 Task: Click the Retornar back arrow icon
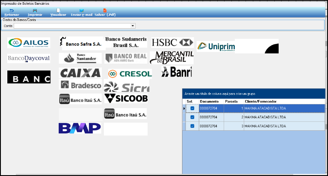[x=12, y=11]
